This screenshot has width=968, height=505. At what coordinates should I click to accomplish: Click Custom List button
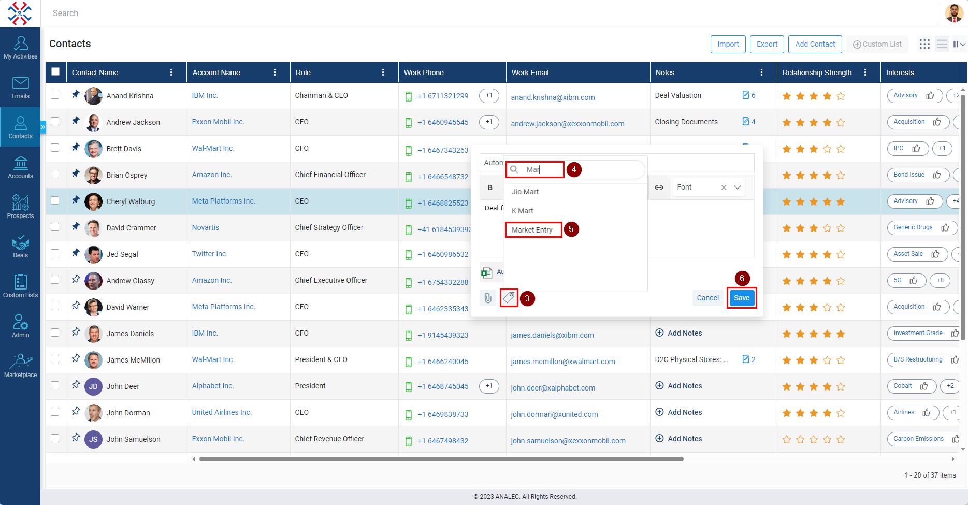pyautogui.click(x=877, y=44)
